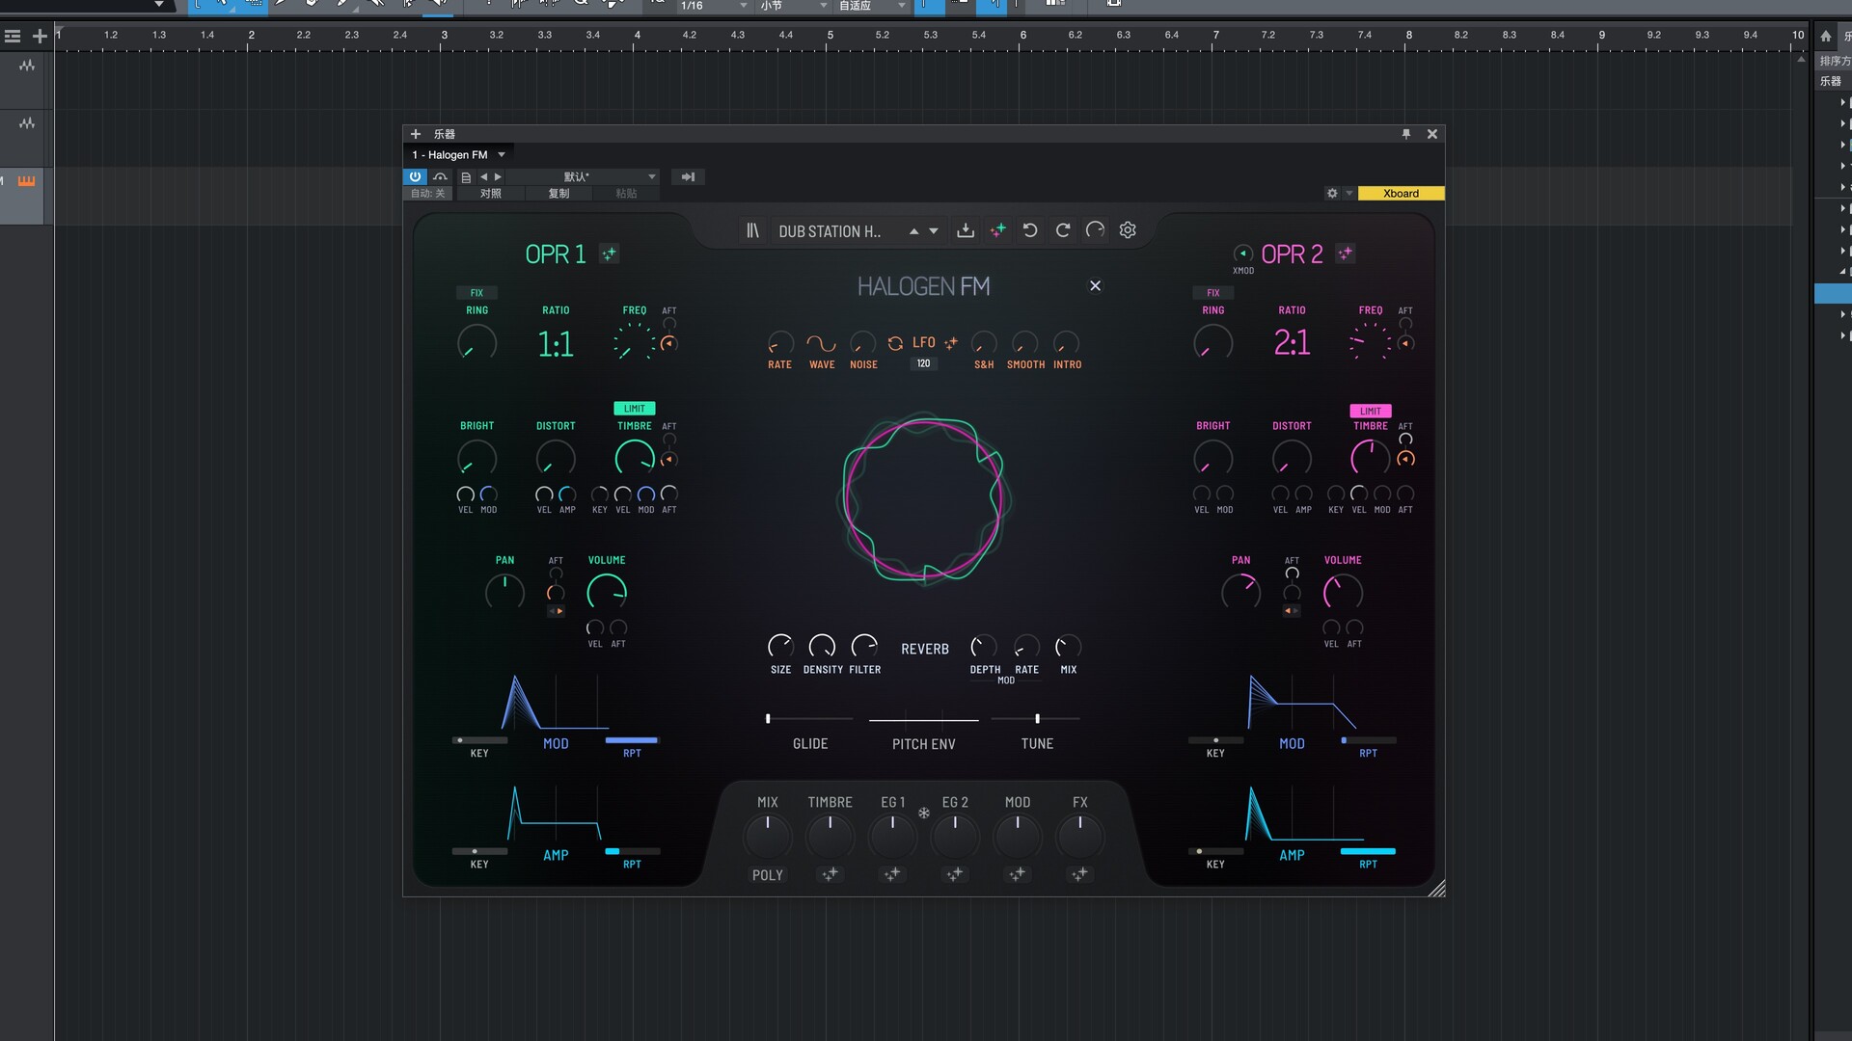Expand the dropdown arrow next to Xboard

1348,194
